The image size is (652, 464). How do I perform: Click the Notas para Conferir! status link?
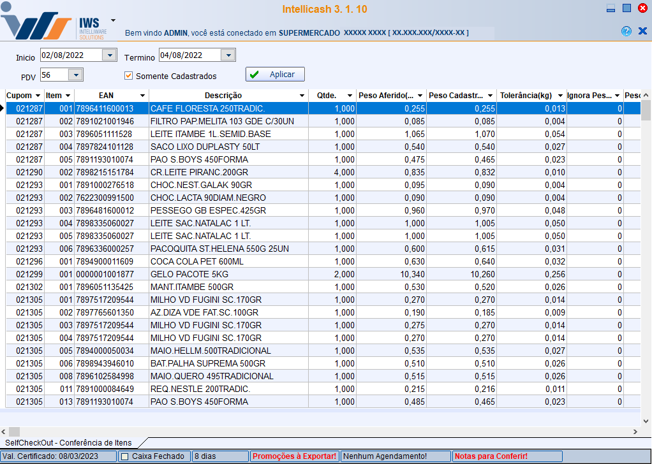(491, 456)
